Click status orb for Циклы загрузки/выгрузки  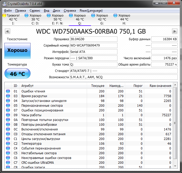[x=8, y=139]
